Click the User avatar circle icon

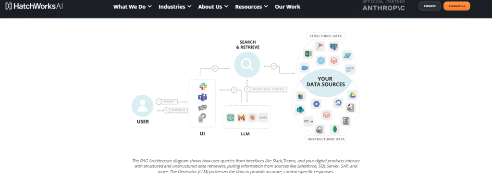coord(142,106)
